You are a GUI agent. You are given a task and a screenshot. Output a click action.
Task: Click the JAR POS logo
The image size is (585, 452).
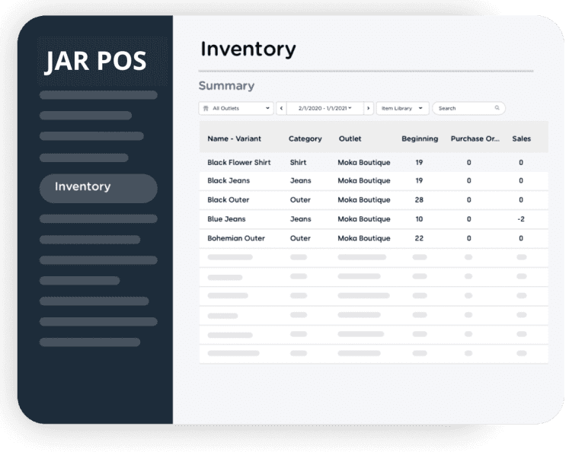click(95, 61)
